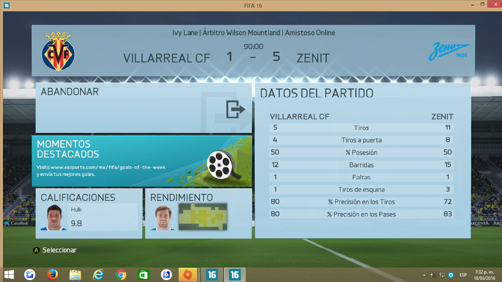Switch to the active FIFA 16 taskbar window
This screenshot has height=282, width=502.
[235, 275]
